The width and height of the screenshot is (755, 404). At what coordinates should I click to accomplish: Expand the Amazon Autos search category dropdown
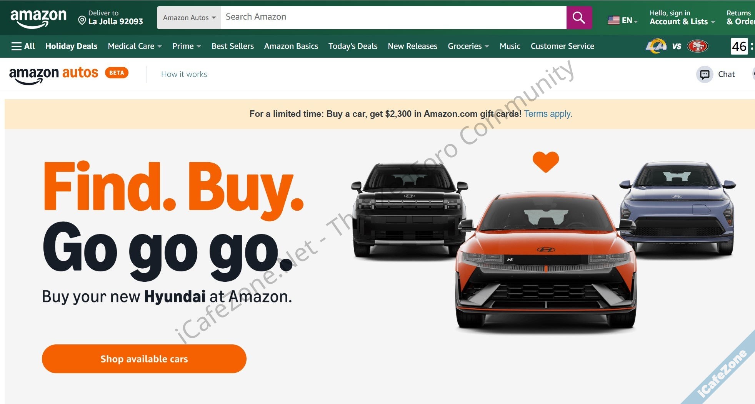click(x=189, y=18)
